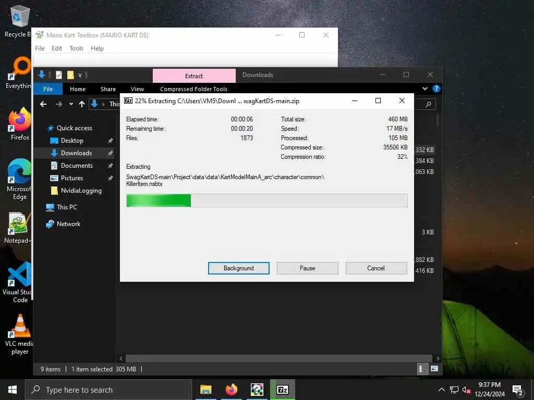Screen dimensions: 534x400
Task: Open File tab in File Explorer ribbon
Action: [48, 89]
